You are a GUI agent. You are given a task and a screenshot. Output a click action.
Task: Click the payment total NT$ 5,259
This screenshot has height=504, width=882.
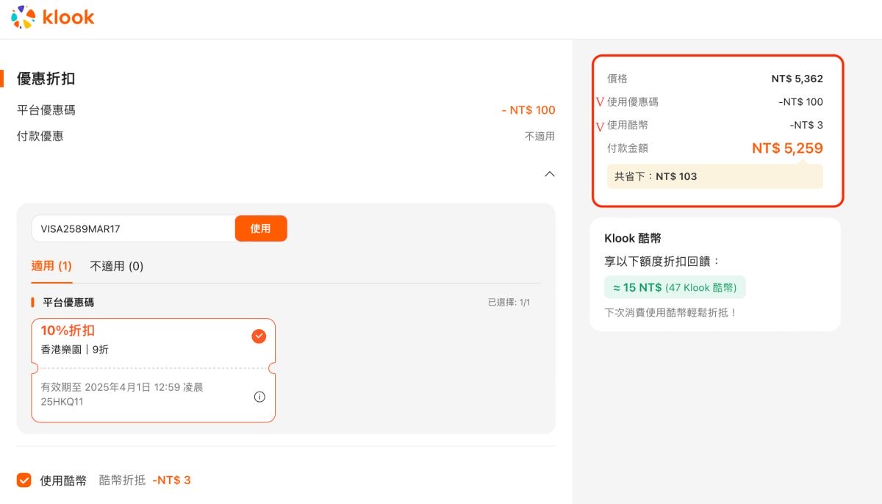(x=787, y=148)
